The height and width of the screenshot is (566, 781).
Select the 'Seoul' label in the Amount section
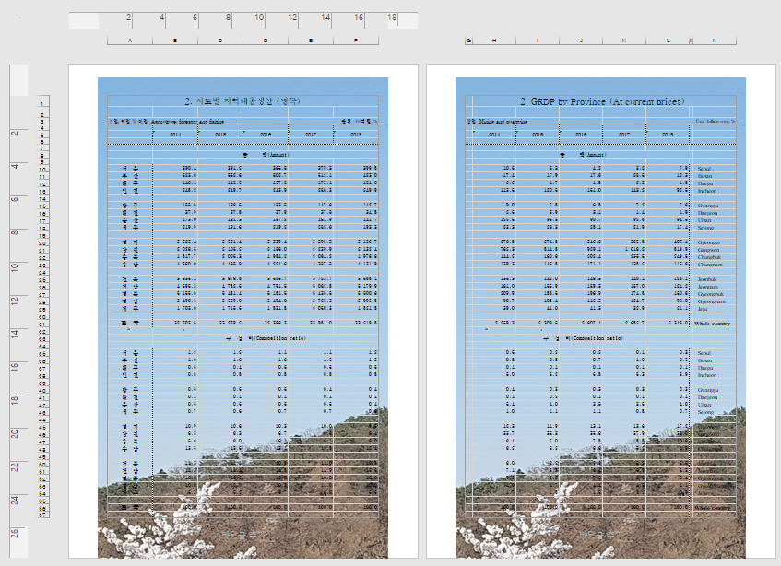(x=704, y=169)
